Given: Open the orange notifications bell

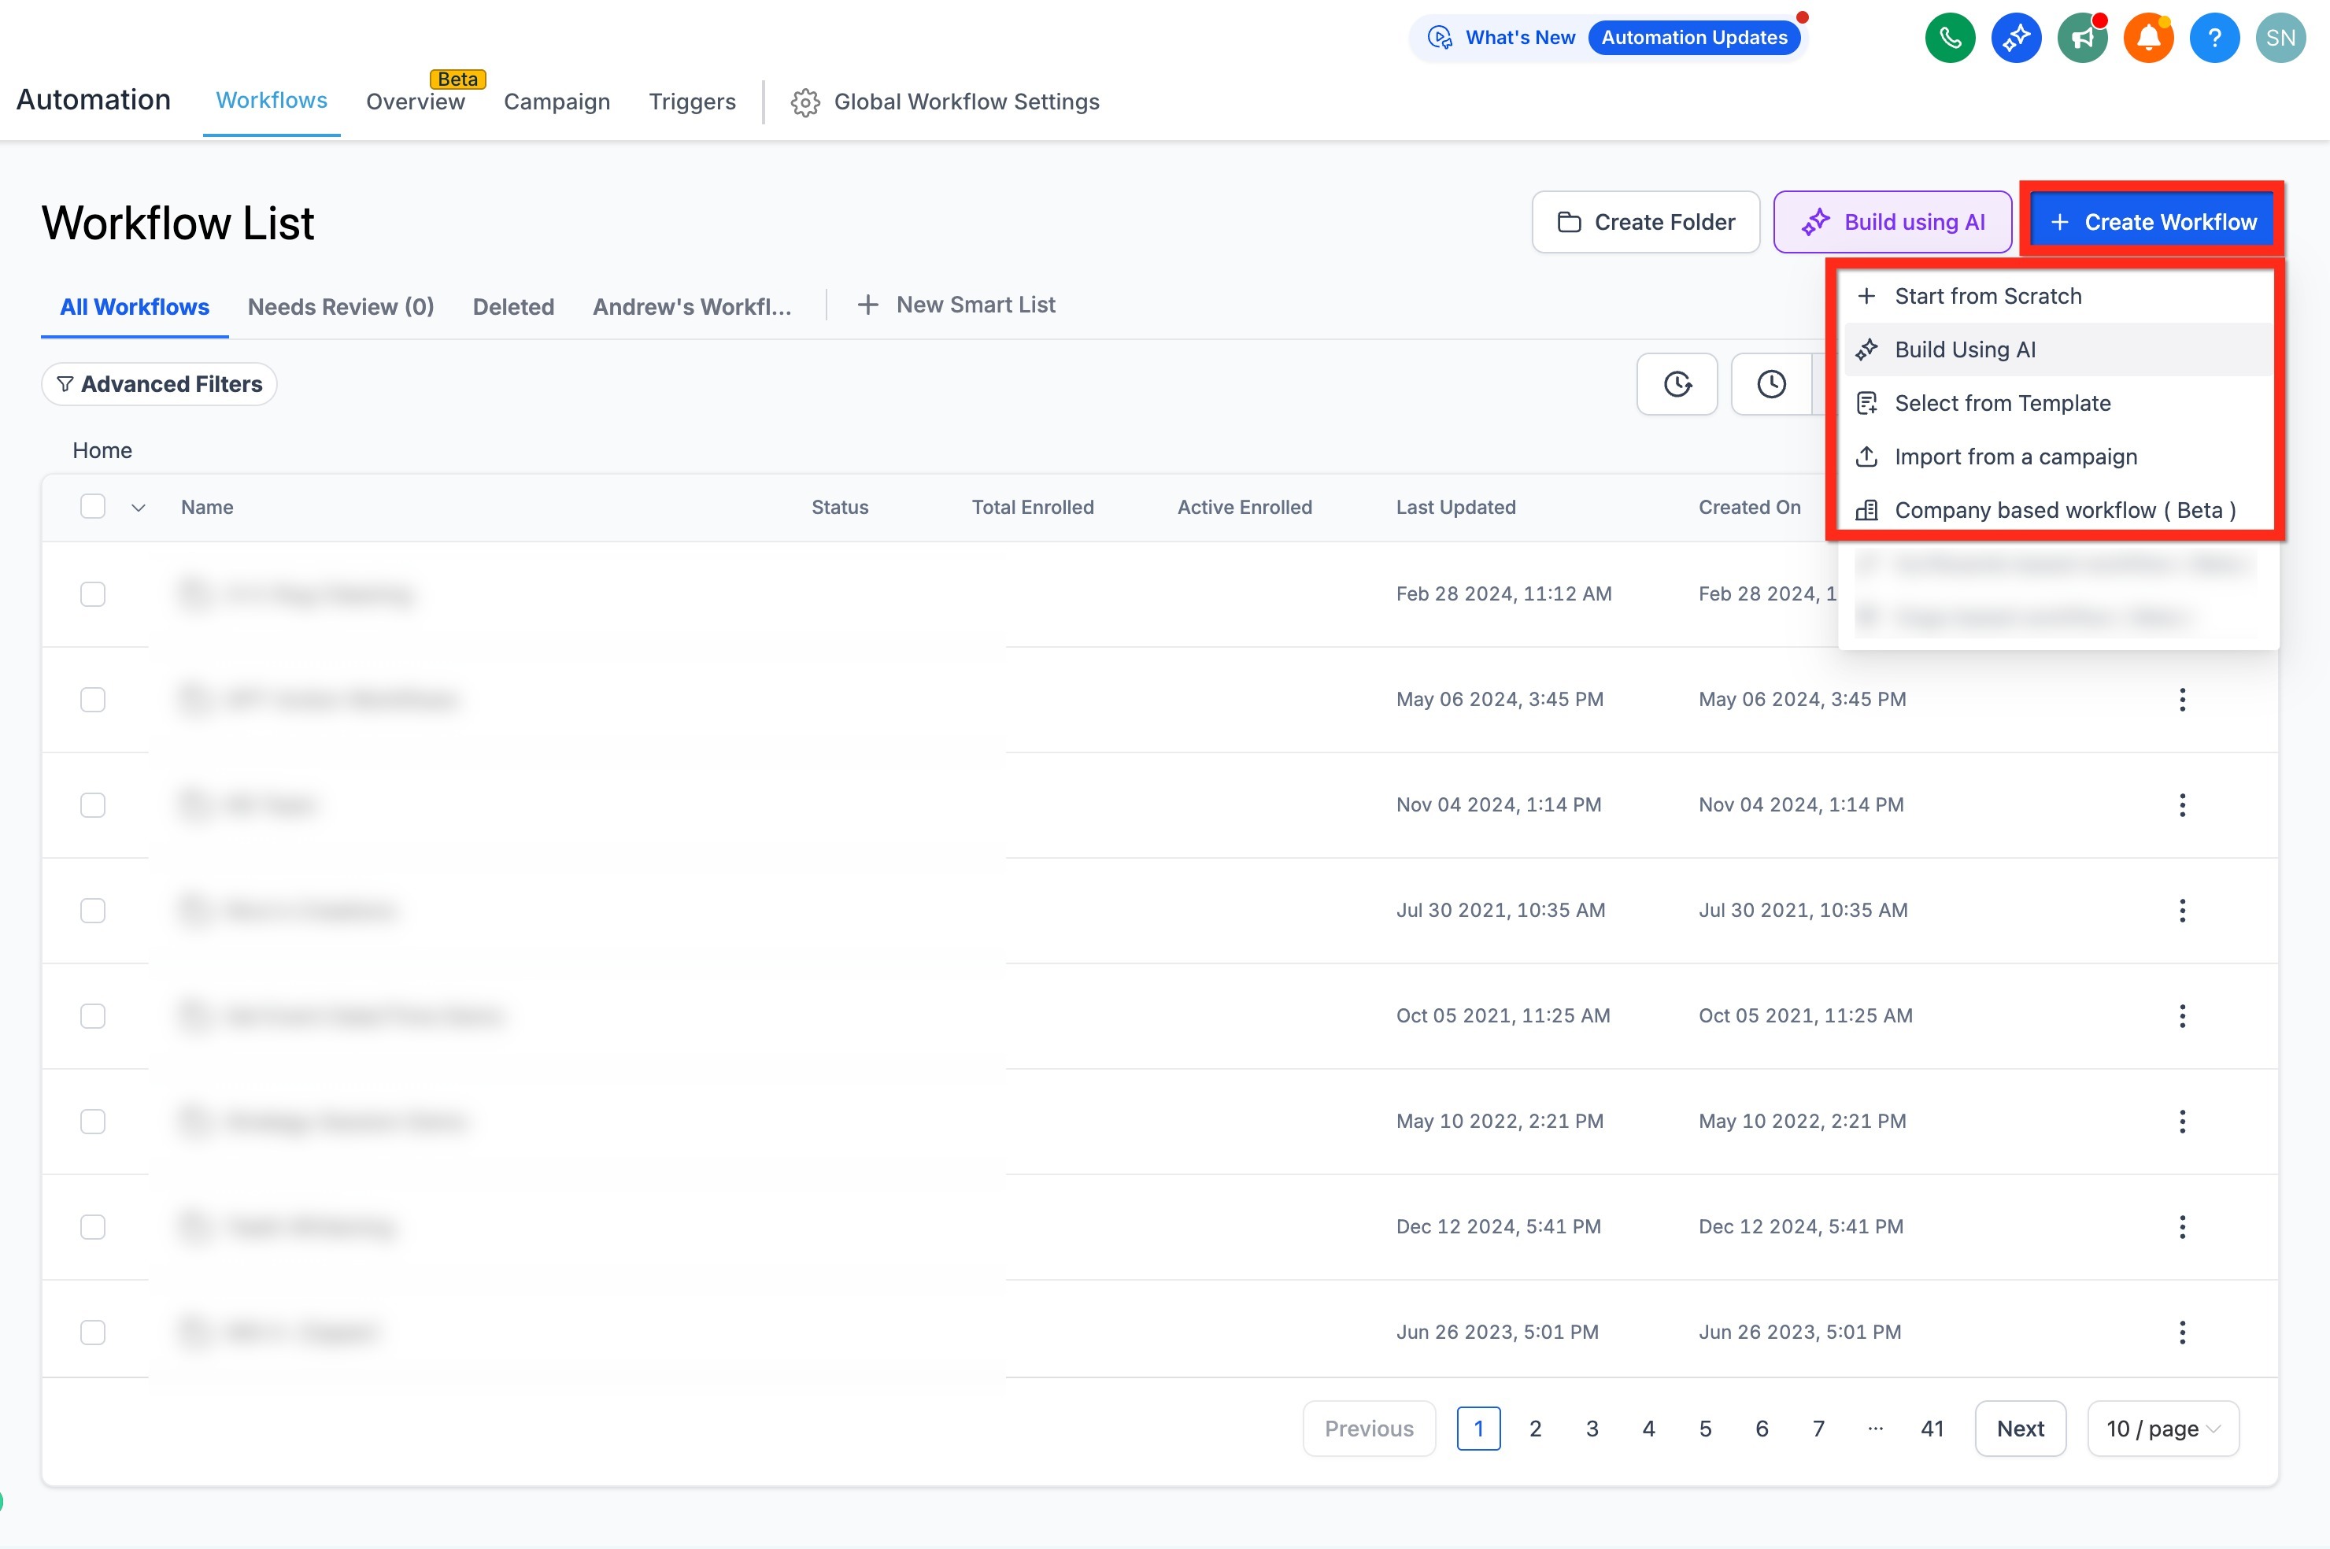Looking at the screenshot, I should (2148, 38).
